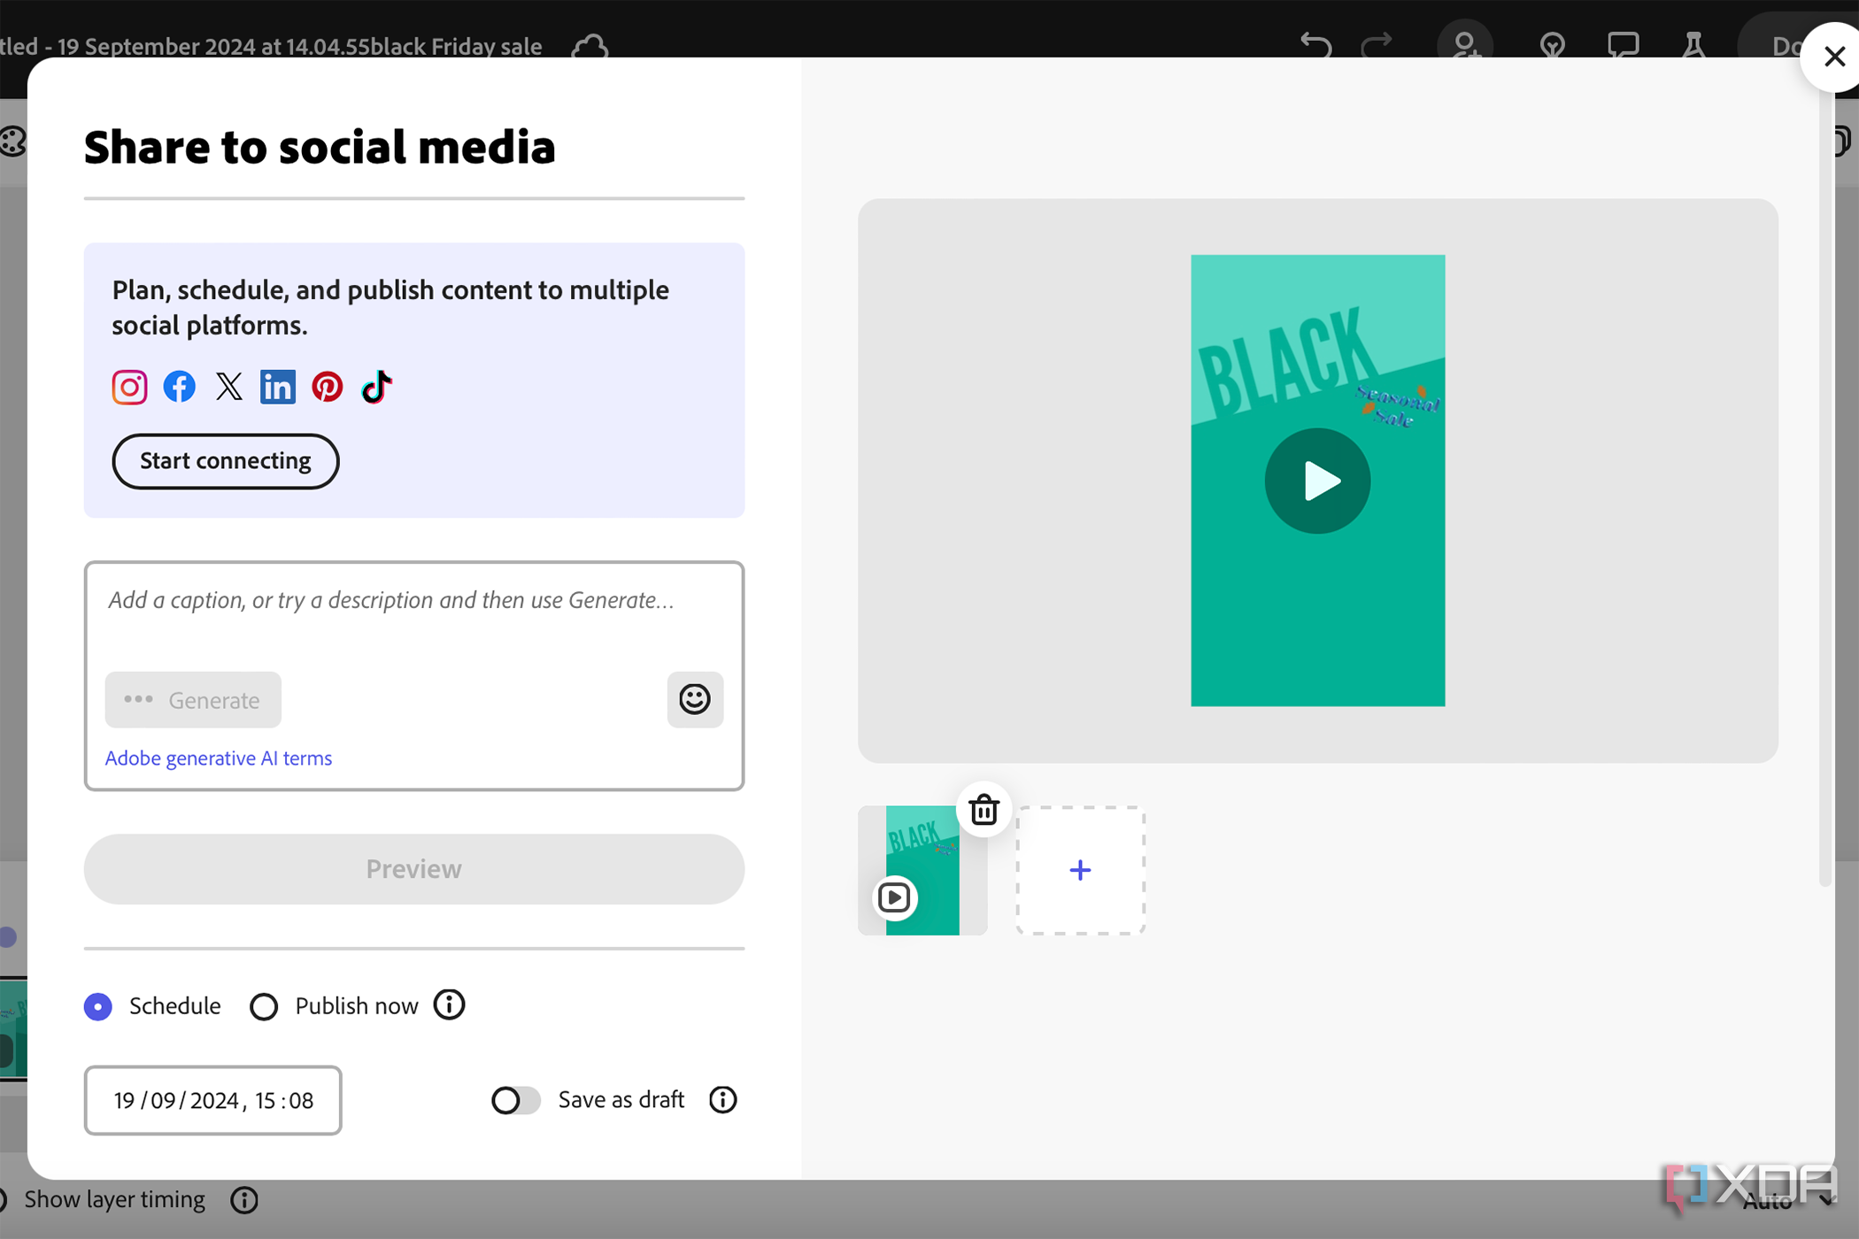Screen dimensions: 1859x1239
Task: Click the add media plus button
Action: click(1080, 870)
